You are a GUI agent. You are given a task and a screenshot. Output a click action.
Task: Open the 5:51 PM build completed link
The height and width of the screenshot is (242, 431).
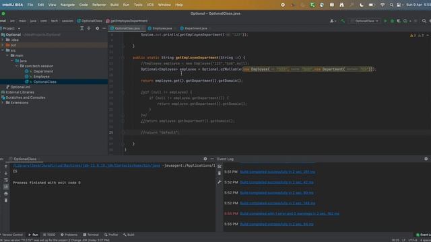(x=277, y=172)
